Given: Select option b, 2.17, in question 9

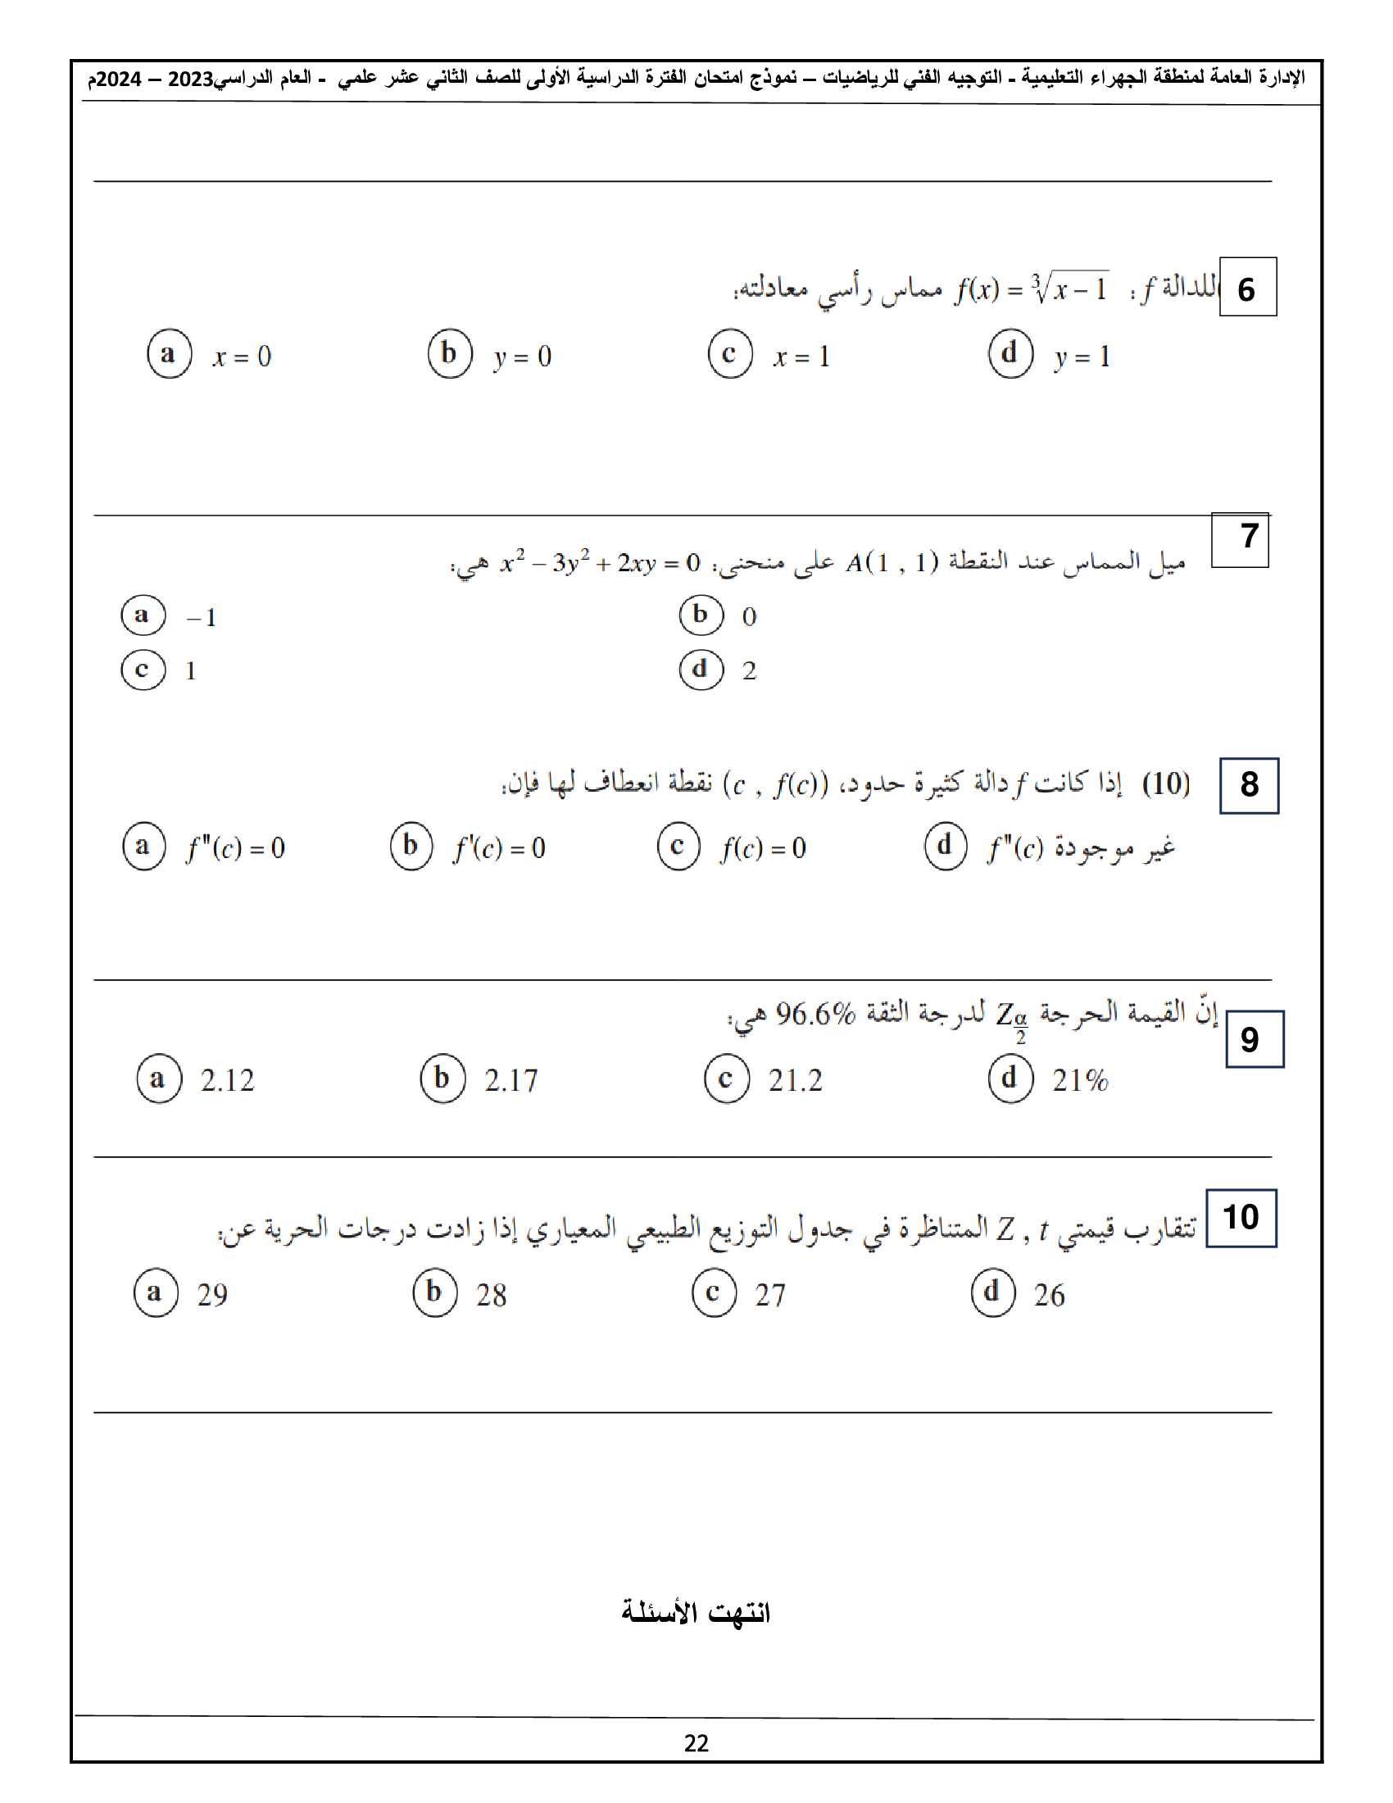Looking at the screenshot, I should click(x=442, y=1079).
